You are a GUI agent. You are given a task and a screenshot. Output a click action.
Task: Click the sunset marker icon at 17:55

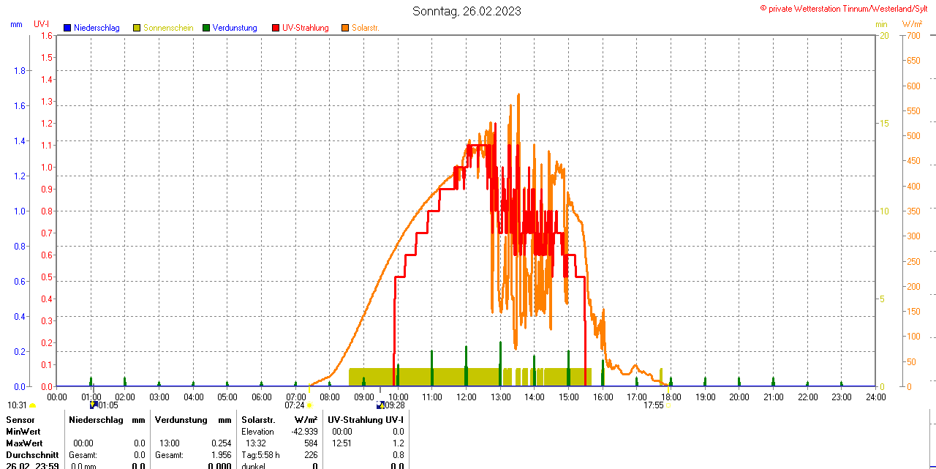tap(669, 405)
